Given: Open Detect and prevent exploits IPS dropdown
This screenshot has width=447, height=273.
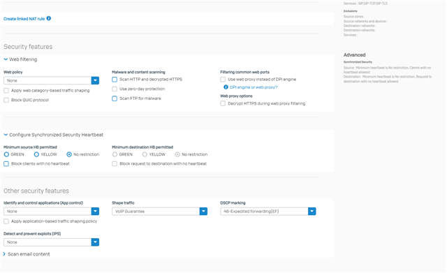Looking at the screenshot, I should [51, 242].
